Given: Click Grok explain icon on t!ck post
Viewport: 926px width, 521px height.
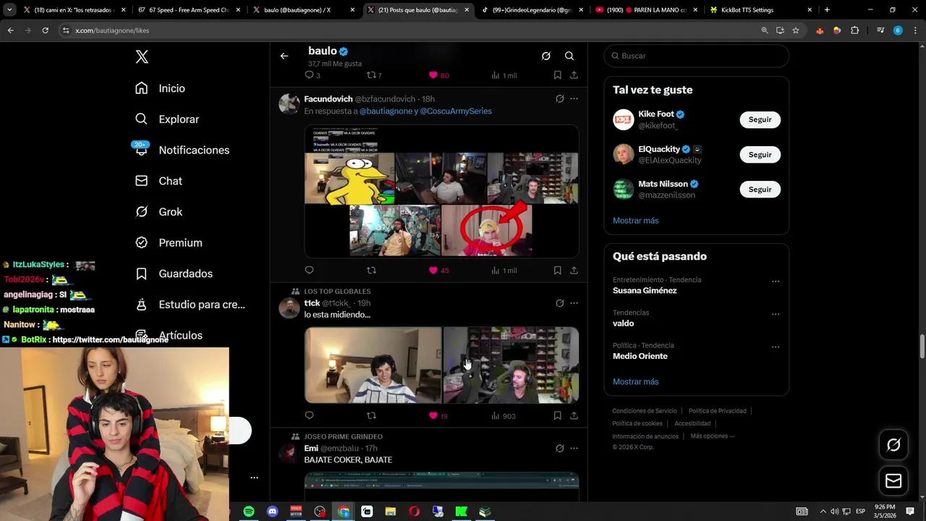Looking at the screenshot, I should [560, 303].
